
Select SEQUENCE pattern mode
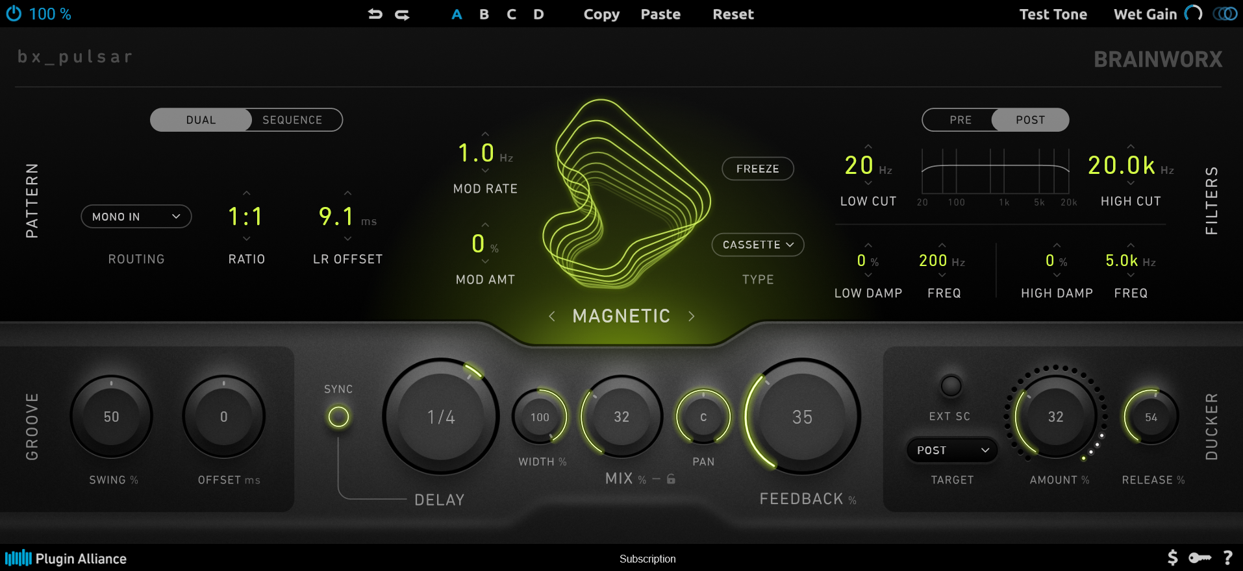[292, 120]
